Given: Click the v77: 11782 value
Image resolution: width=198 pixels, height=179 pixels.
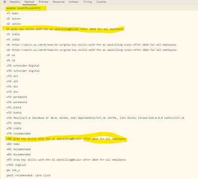Looking at the screenshot, I should (x=17, y=123).
